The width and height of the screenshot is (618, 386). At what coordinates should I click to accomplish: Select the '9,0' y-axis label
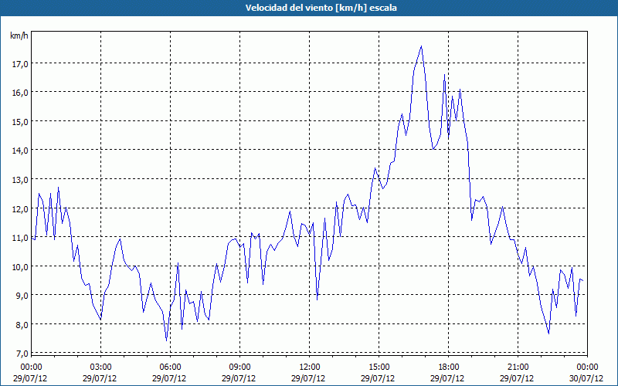(x=22, y=296)
